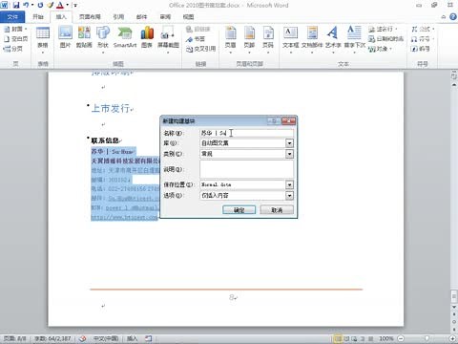Click the vertical scrollbar down arrow

(454, 307)
